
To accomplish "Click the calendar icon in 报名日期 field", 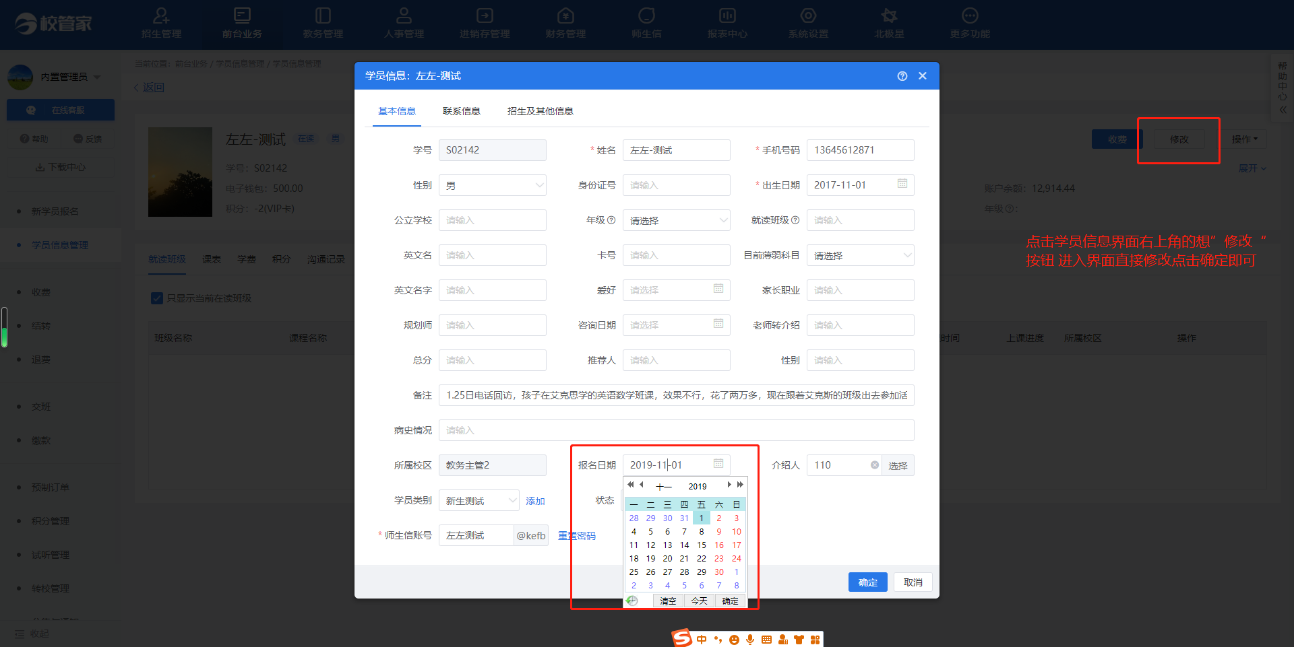I will tap(718, 464).
